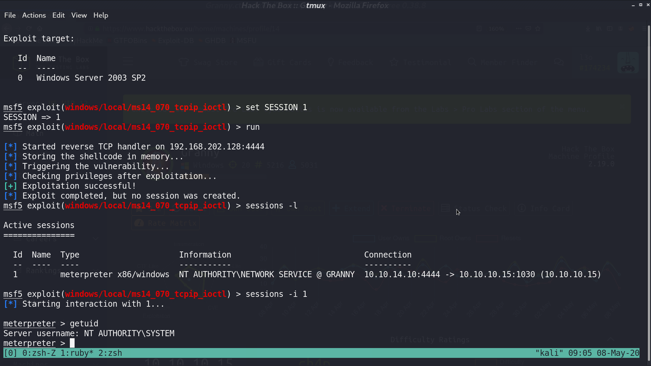This screenshot has height=366, width=651.
Task: Open the Actions menu
Action: tap(34, 15)
